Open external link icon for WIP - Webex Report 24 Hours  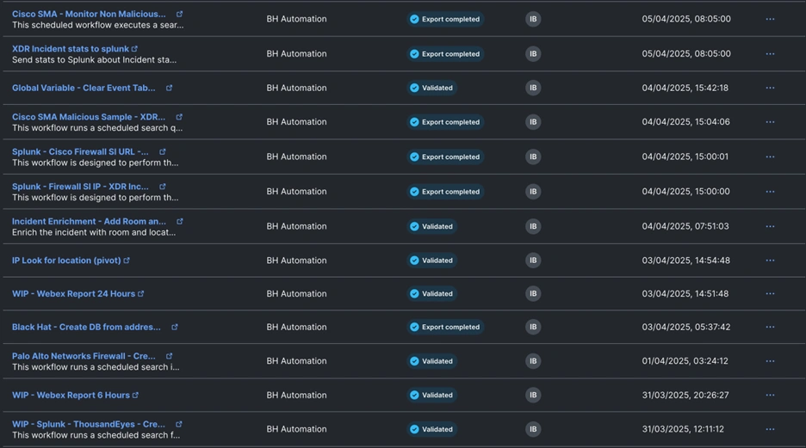tap(141, 294)
